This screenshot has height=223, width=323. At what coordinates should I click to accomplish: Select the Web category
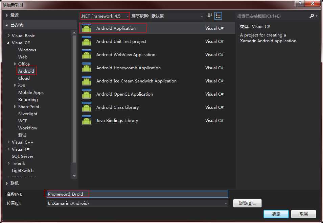click(x=23, y=57)
